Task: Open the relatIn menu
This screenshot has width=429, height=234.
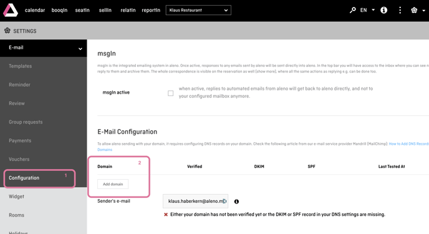Action: [x=128, y=10]
